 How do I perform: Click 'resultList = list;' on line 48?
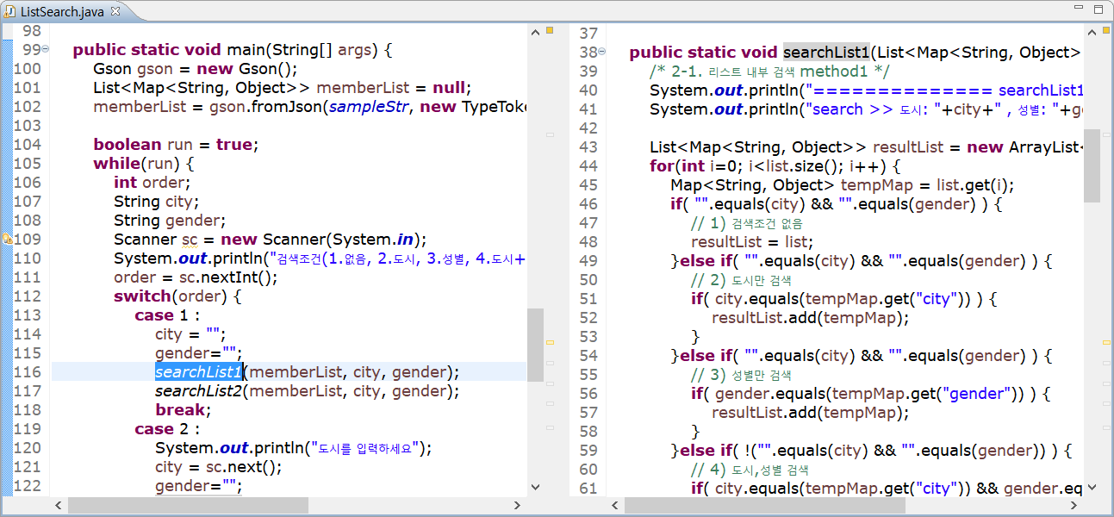click(x=752, y=241)
